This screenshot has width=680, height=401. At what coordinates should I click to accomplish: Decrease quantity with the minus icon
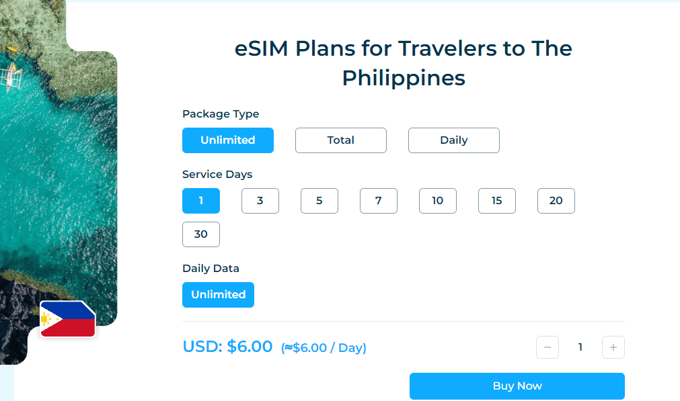[x=547, y=347]
